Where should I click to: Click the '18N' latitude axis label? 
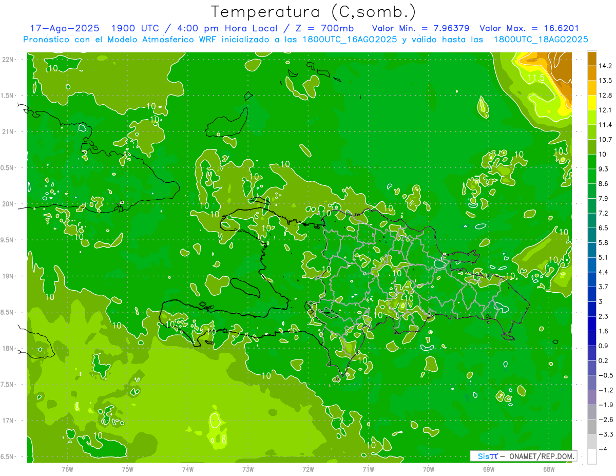(9, 348)
